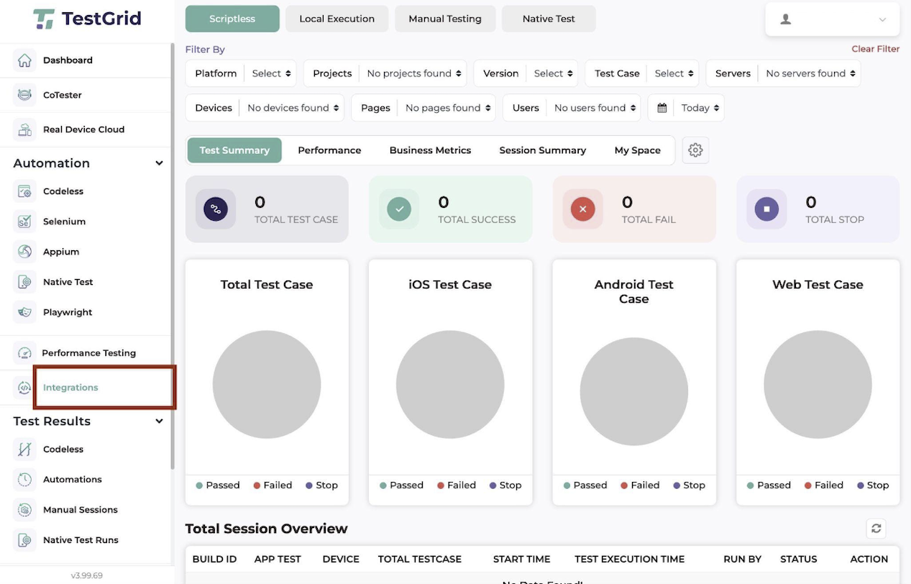Select the Selenium icon under Automation
Screen dimensions: 911x584
[x=24, y=222]
